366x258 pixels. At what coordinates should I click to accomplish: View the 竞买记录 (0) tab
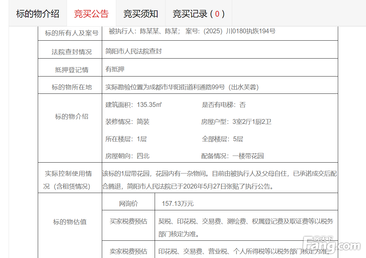tap(199, 13)
